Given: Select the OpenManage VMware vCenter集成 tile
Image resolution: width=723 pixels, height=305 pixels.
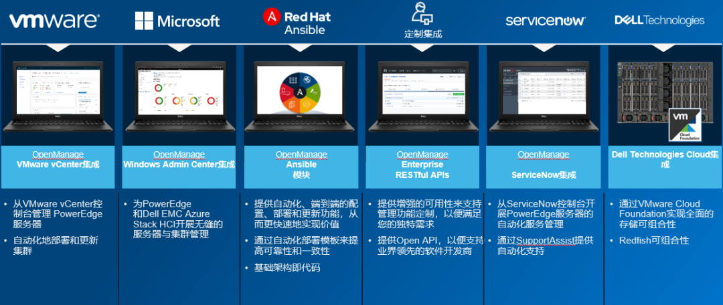Looking at the screenshot, I should [58, 167].
